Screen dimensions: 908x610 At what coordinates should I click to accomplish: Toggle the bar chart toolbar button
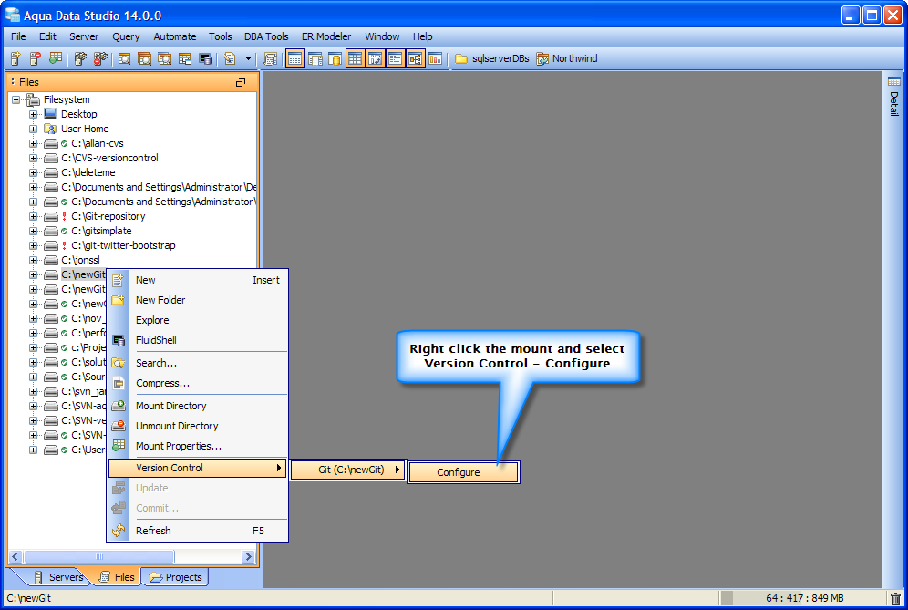tap(435, 58)
